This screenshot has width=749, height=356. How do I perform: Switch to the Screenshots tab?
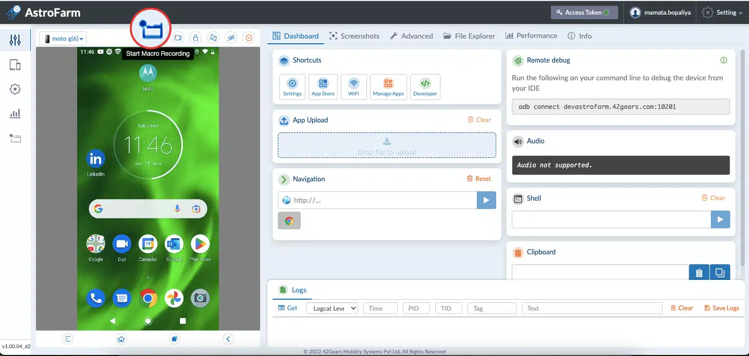[x=354, y=36]
